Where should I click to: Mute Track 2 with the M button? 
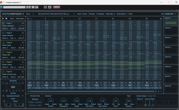pos(21,36)
